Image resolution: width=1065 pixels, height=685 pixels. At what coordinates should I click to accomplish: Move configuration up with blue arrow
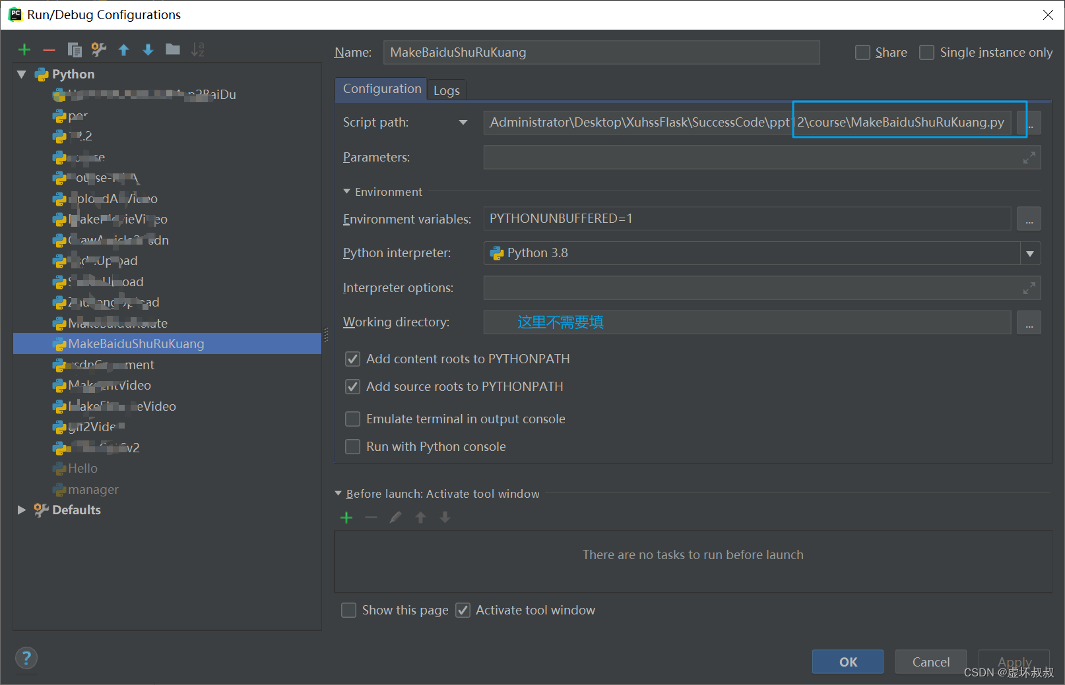(123, 49)
